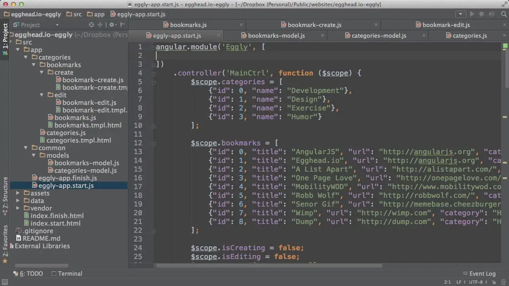This screenshot has height=286, width=509.
Task: Open the Event Log
Action: pyautogui.click(x=479, y=273)
